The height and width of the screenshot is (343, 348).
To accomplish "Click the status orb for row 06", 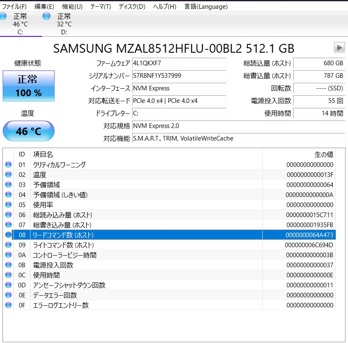I will pyautogui.click(x=8, y=215).
